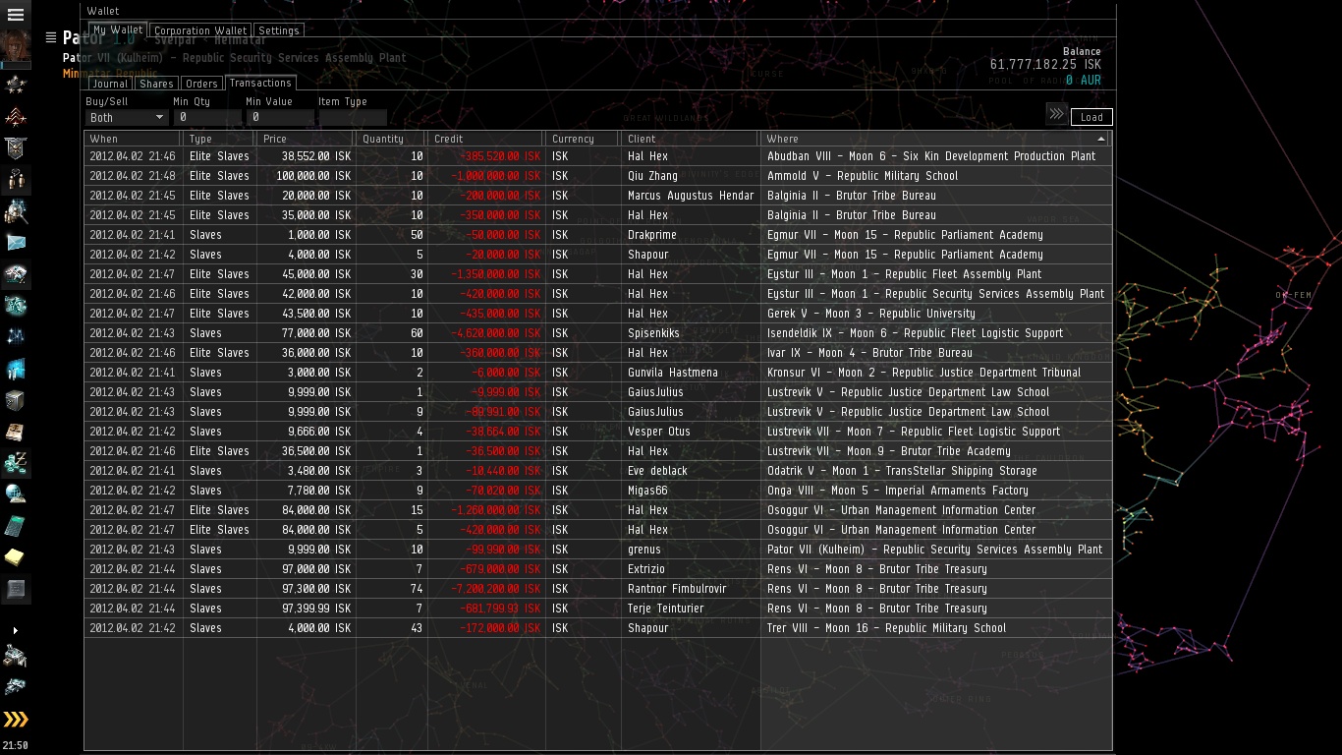Click the wallet balance 61,777,182.25 ISK

1045,65
